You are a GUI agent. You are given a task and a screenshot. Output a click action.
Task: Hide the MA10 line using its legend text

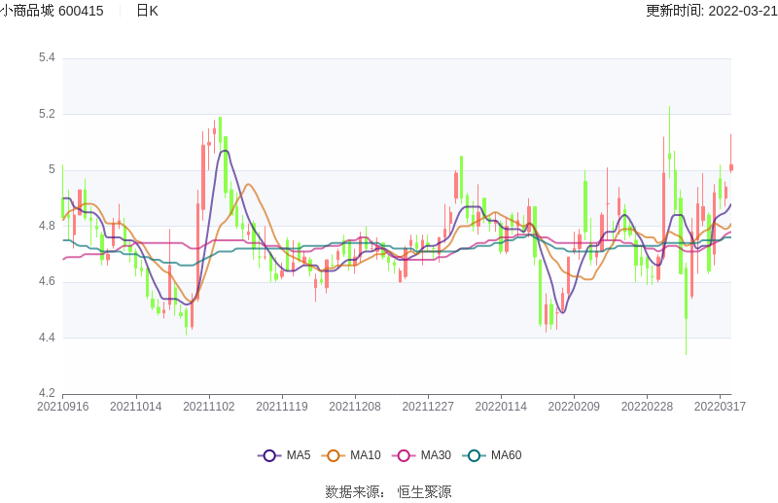coord(366,455)
